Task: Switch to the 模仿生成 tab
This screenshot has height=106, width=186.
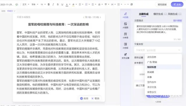Action: pos(158,14)
